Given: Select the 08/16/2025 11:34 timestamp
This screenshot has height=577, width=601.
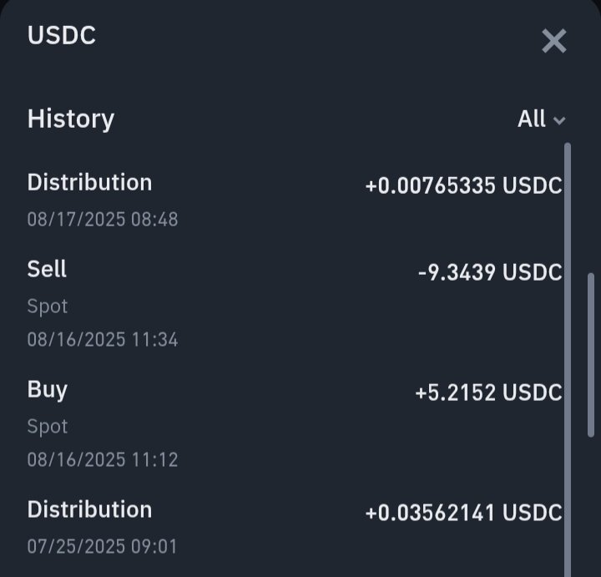Looking at the screenshot, I should tap(103, 340).
